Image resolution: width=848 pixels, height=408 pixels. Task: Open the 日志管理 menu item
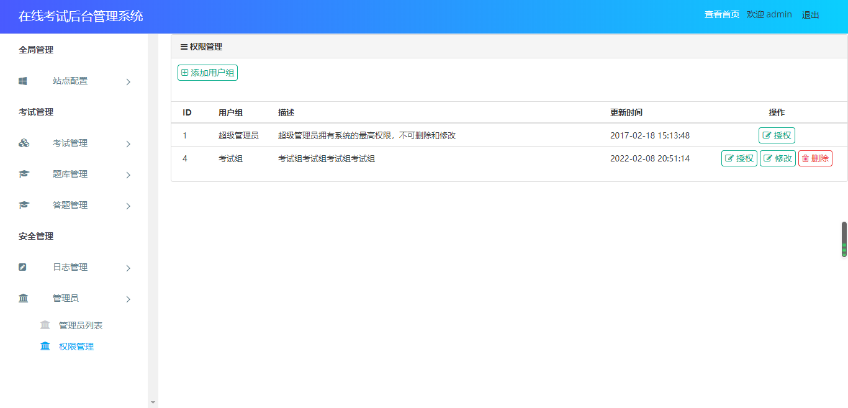tap(70, 267)
